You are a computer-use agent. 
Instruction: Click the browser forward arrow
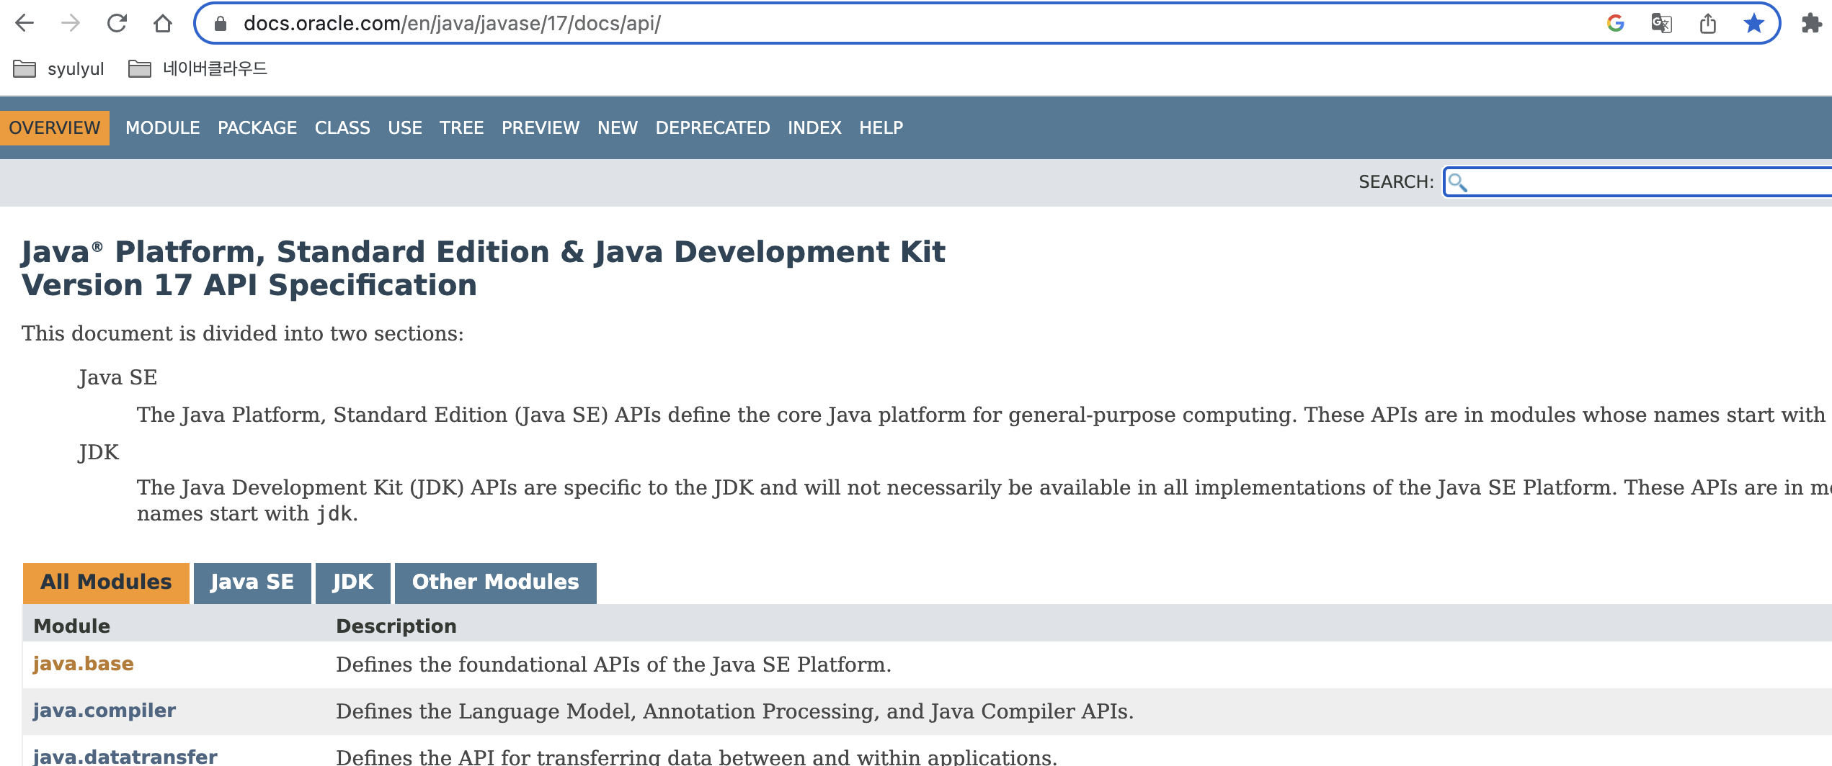[70, 24]
